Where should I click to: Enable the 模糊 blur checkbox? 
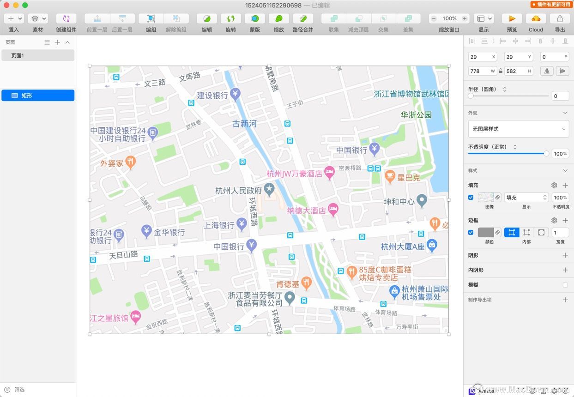coord(565,285)
